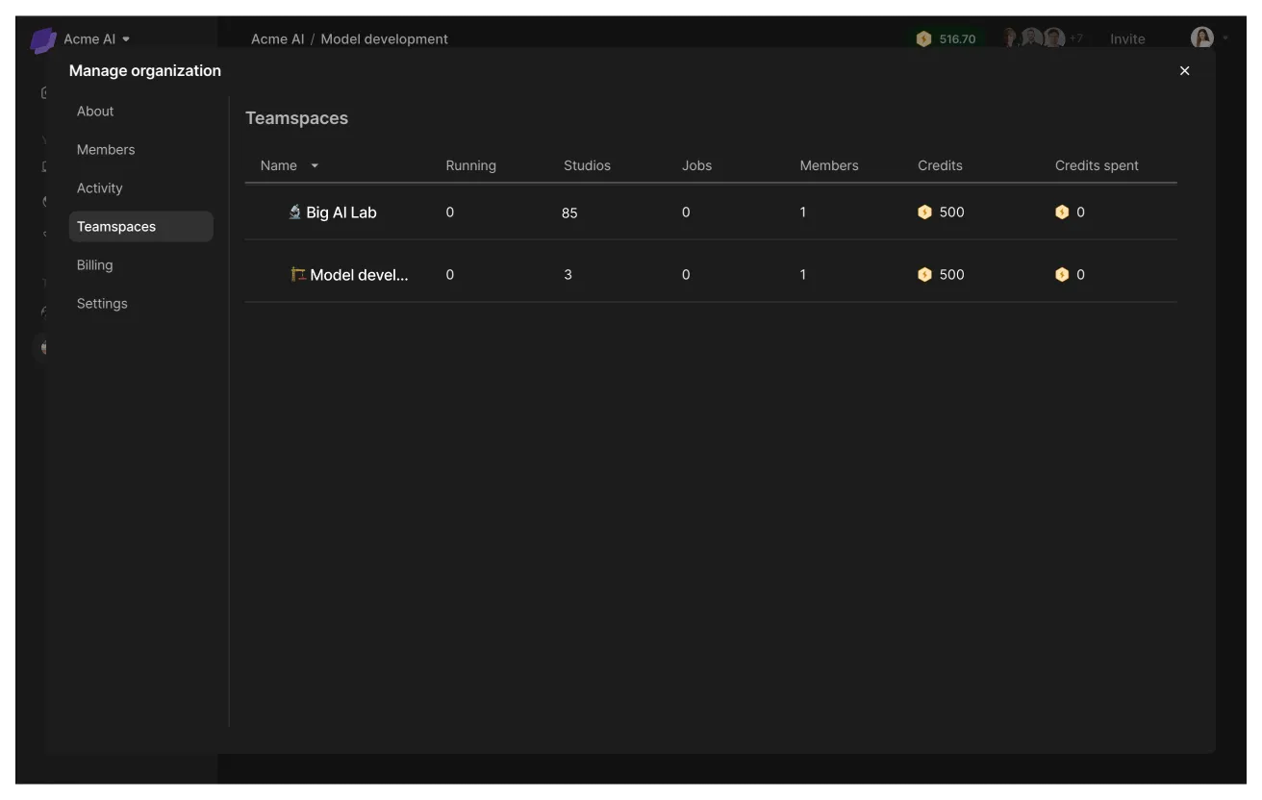Close the Manage organization dialog
Viewport: 1262px width, 800px height.
(x=1184, y=71)
